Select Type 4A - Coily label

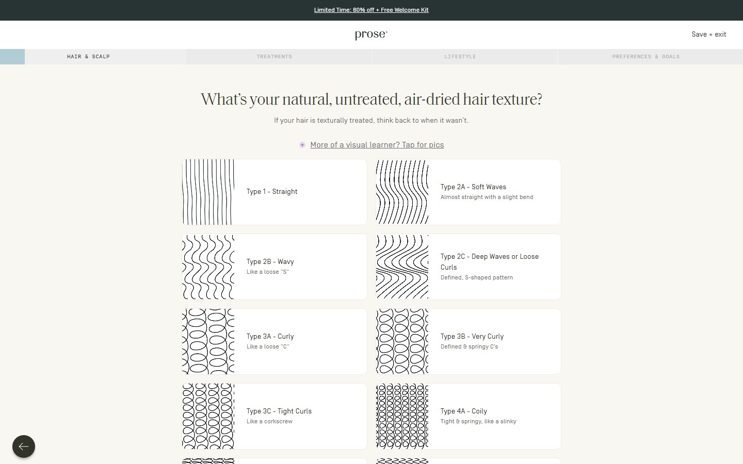(464, 411)
